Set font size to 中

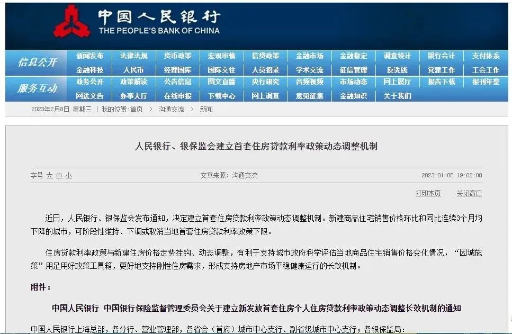click(59, 176)
